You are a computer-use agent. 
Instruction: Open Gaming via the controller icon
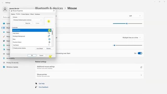tap(4, 54)
